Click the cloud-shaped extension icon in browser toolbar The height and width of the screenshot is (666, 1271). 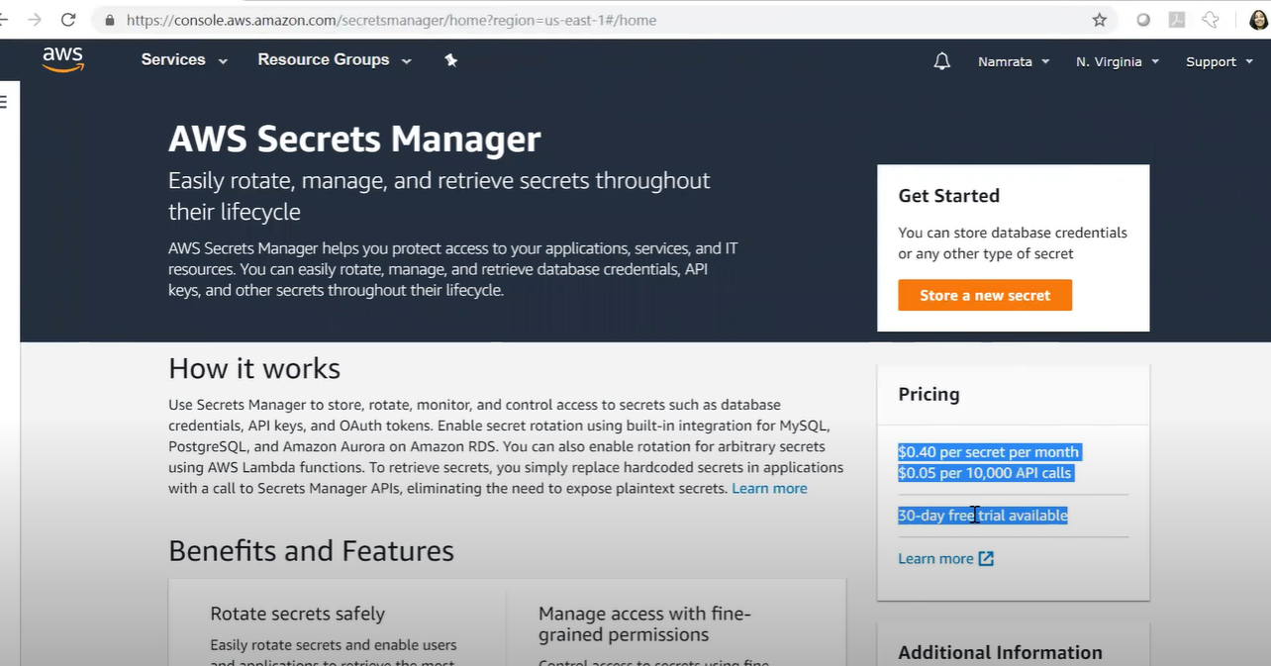tap(1210, 20)
